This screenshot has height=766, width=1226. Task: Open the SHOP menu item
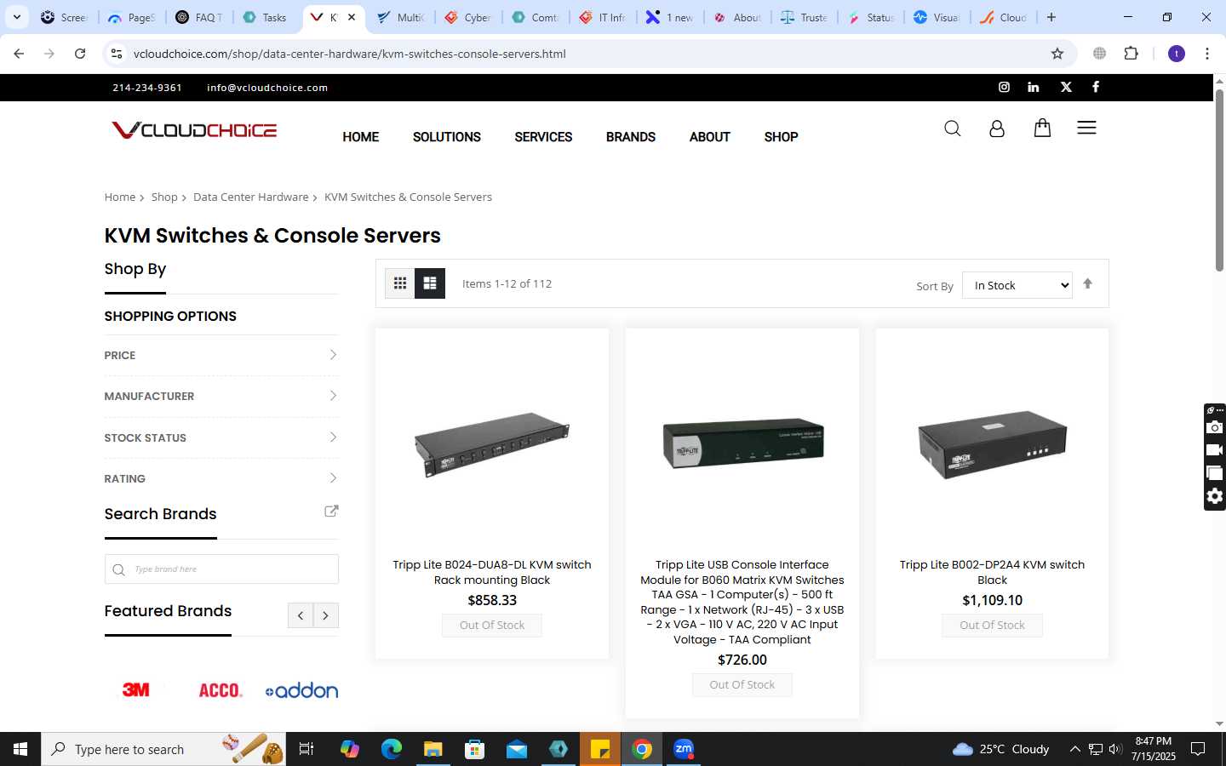point(781,137)
